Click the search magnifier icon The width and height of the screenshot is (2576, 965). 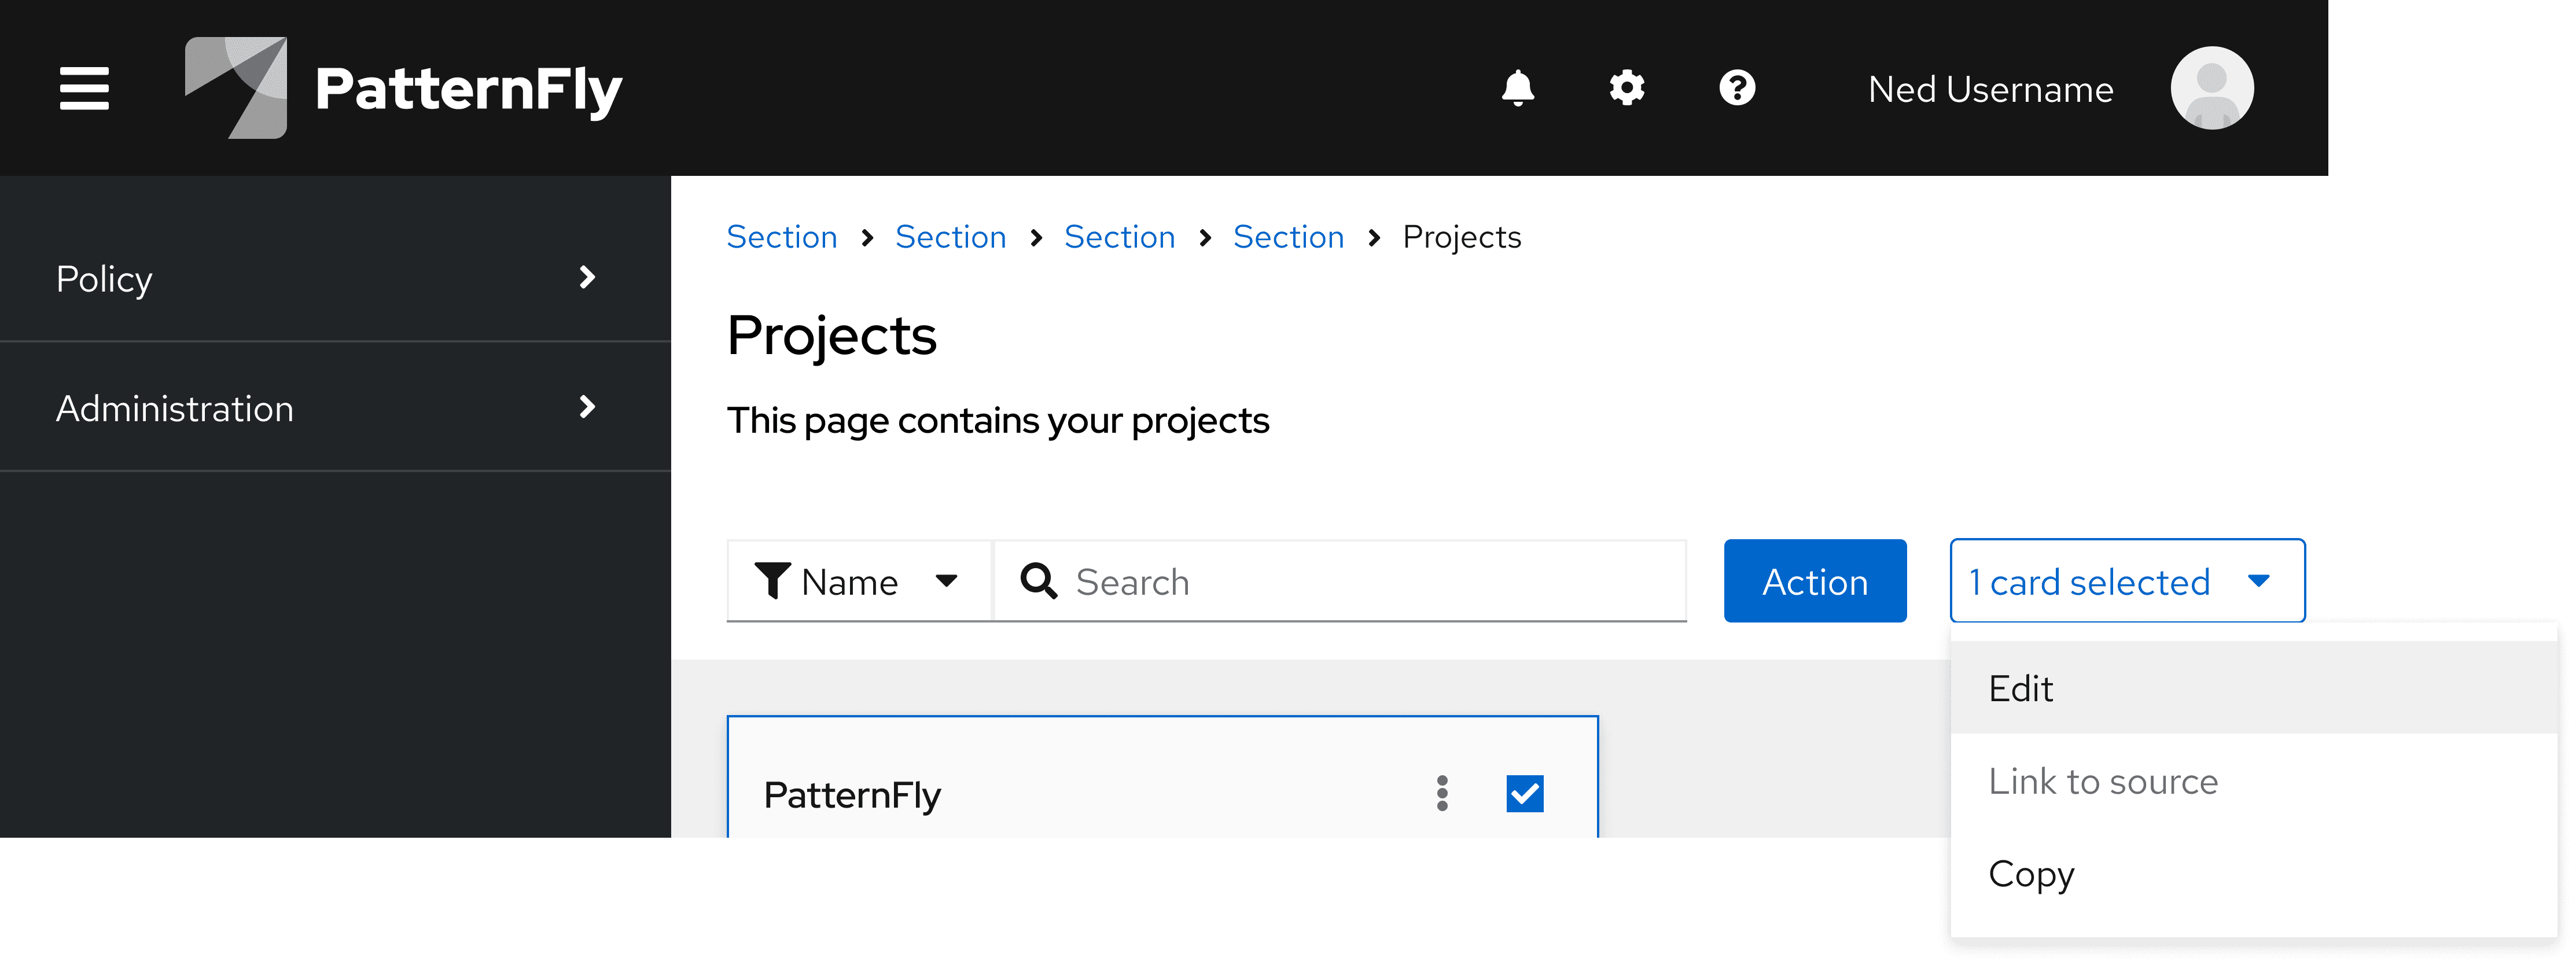tap(1038, 581)
